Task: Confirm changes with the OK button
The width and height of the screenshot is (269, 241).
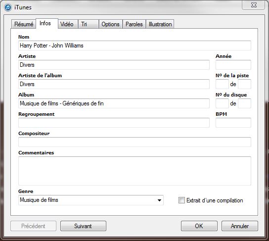Action: tap(199, 226)
